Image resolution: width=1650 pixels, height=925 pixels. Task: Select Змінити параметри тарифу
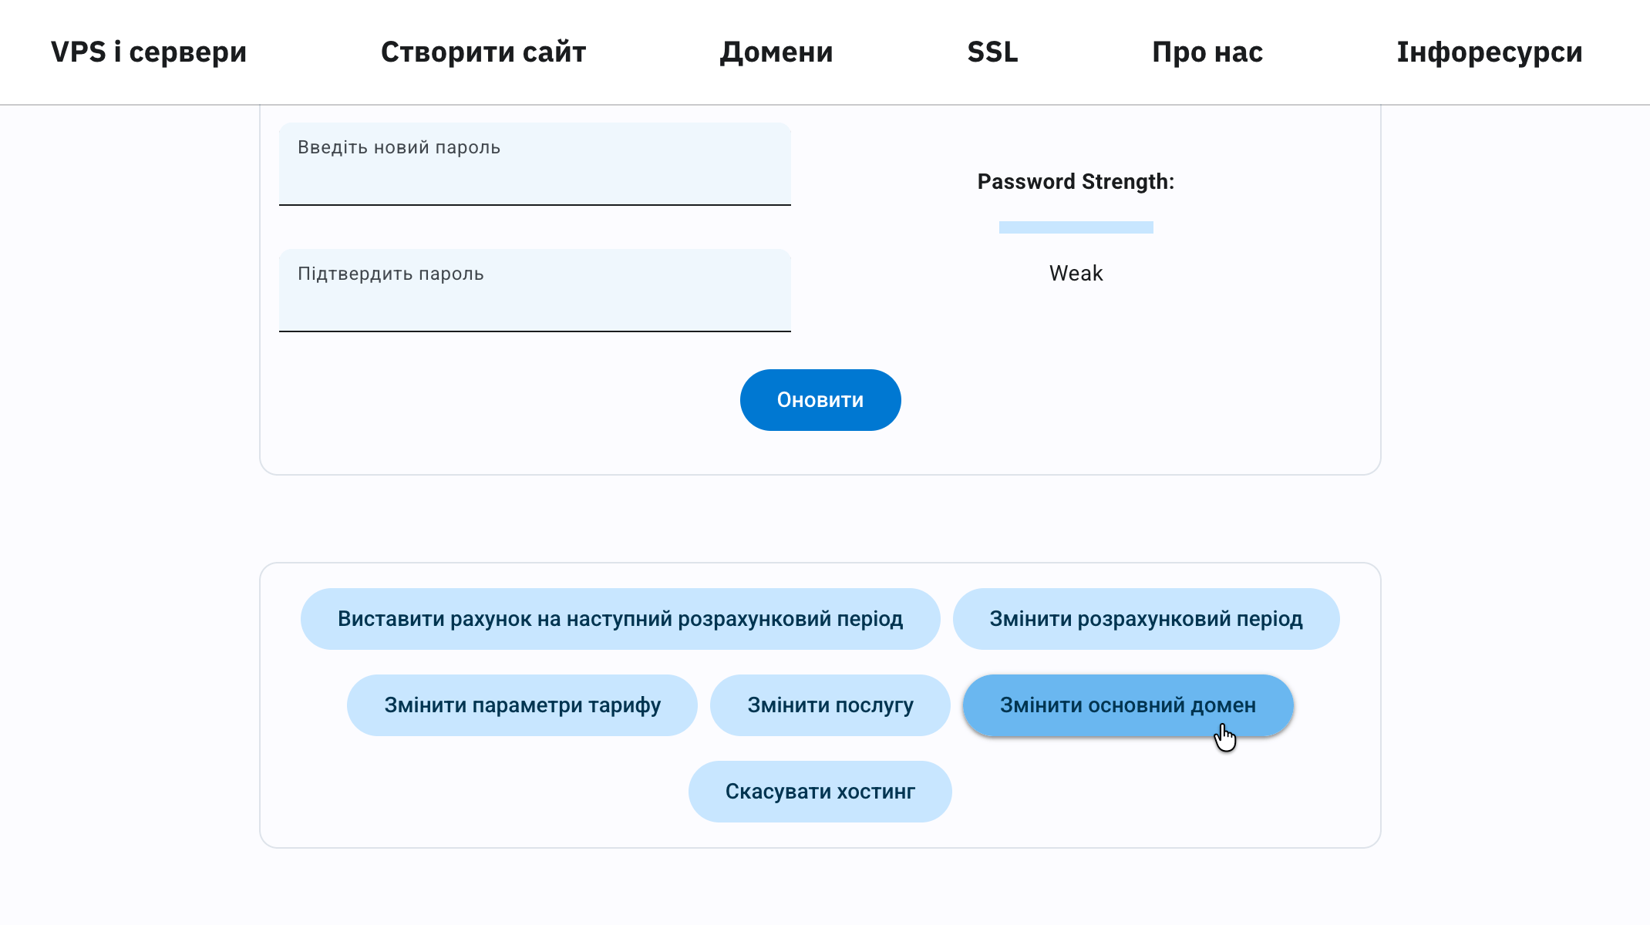click(x=522, y=705)
